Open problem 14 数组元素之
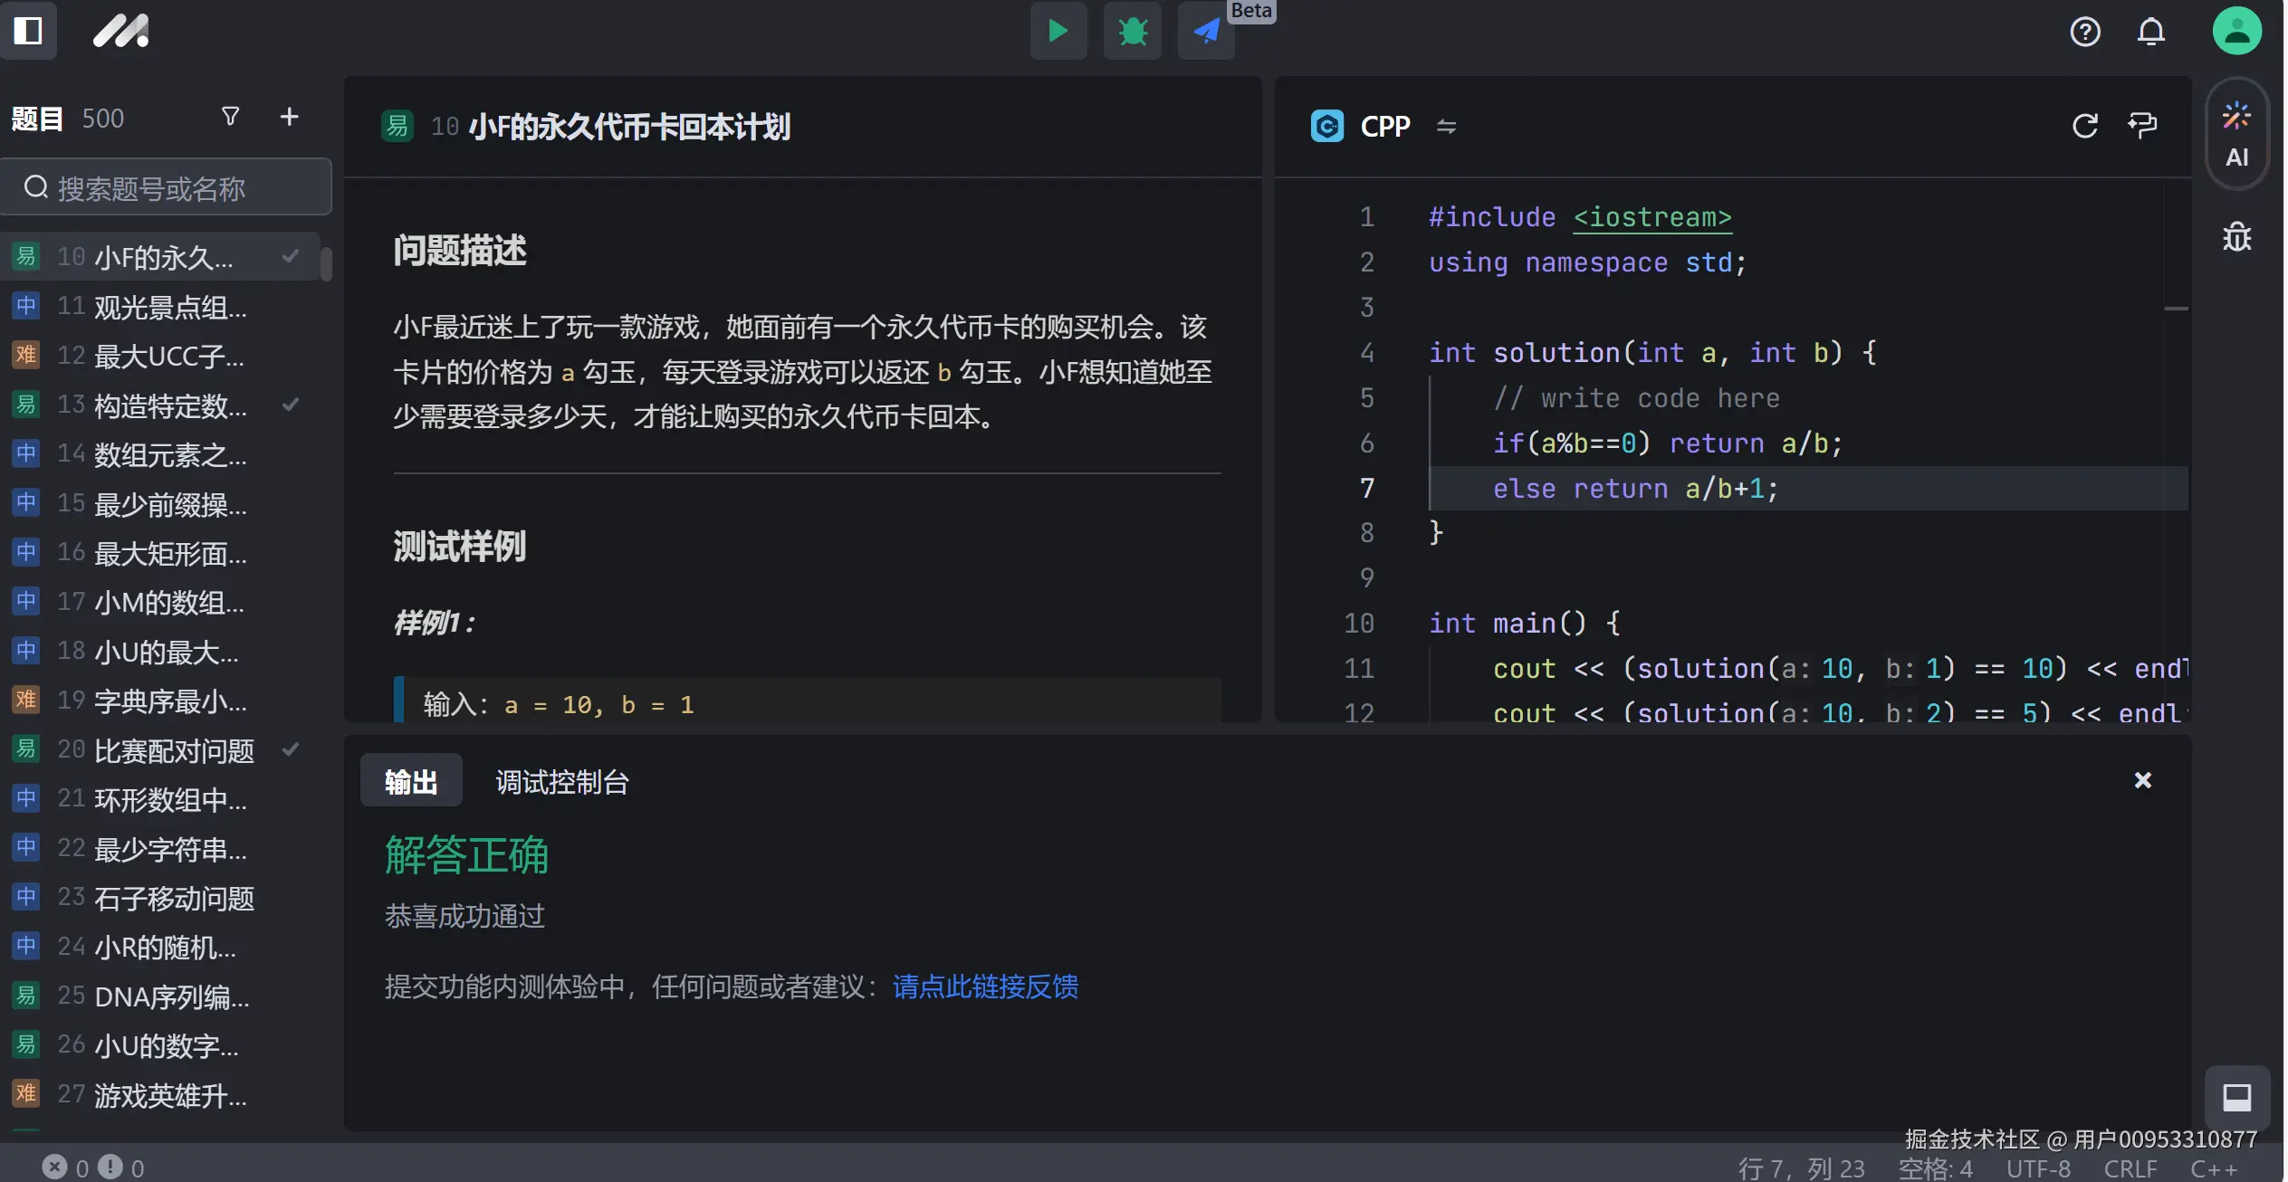 click(x=161, y=454)
